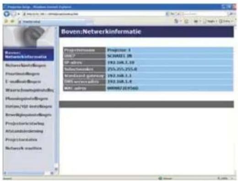Click the Standaard gateway label cell
Image resolution: width=238 pixels, height=181 pixels.
pyautogui.click(x=84, y=76)
